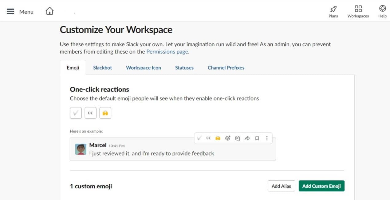
Task: Click the Add Custom Emoji button
Action: coord(321,186)
